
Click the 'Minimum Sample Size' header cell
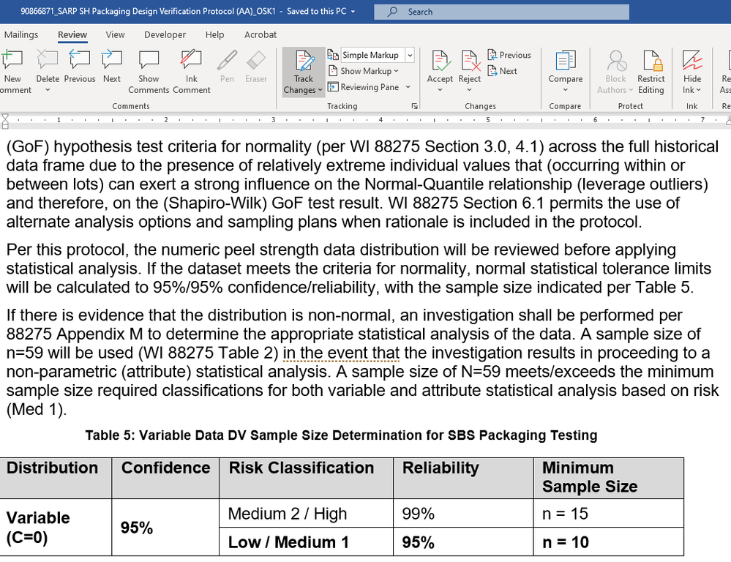[x=608, y=478]
